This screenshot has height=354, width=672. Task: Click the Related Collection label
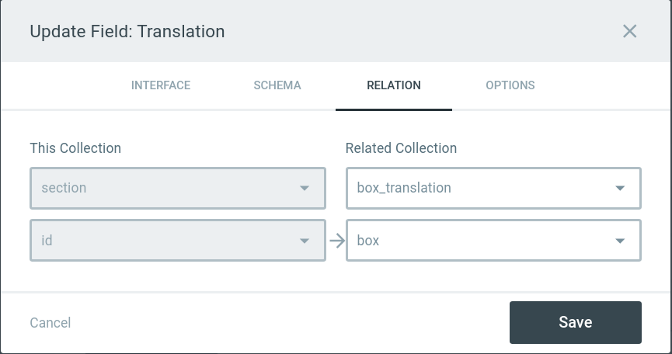click(401, 148)
